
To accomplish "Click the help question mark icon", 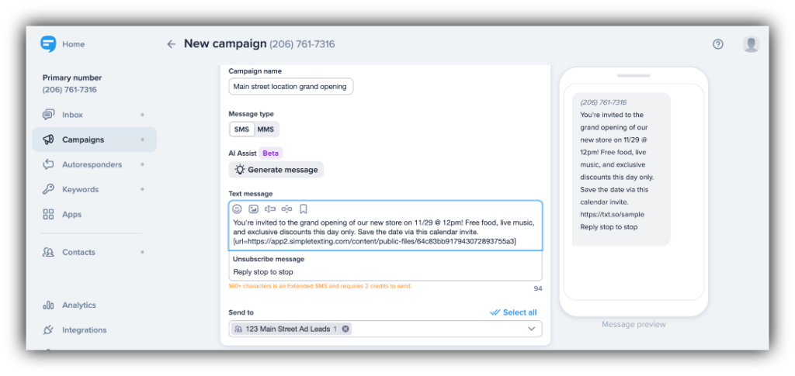I will [x=718, y=44].
